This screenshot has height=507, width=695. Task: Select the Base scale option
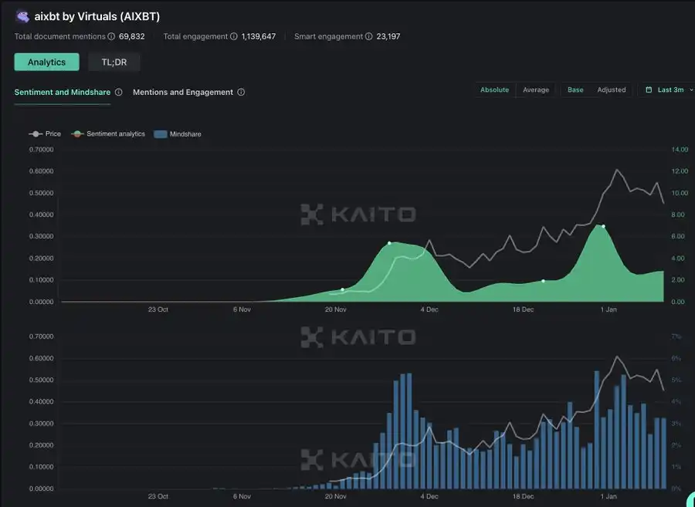click(x=575, y=90)
